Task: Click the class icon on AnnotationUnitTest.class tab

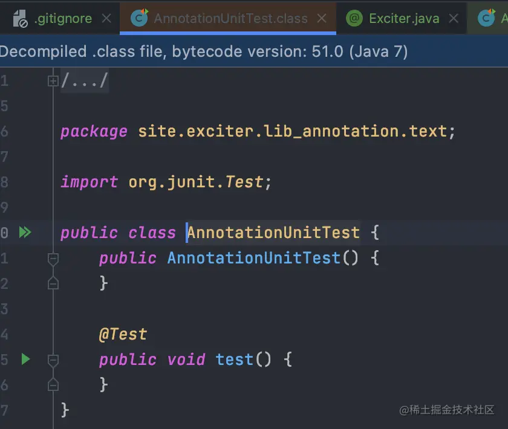Action: (x=140, y=18)
